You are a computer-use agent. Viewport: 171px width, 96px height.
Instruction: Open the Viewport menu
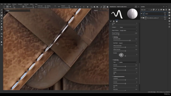tap(20, 4)
